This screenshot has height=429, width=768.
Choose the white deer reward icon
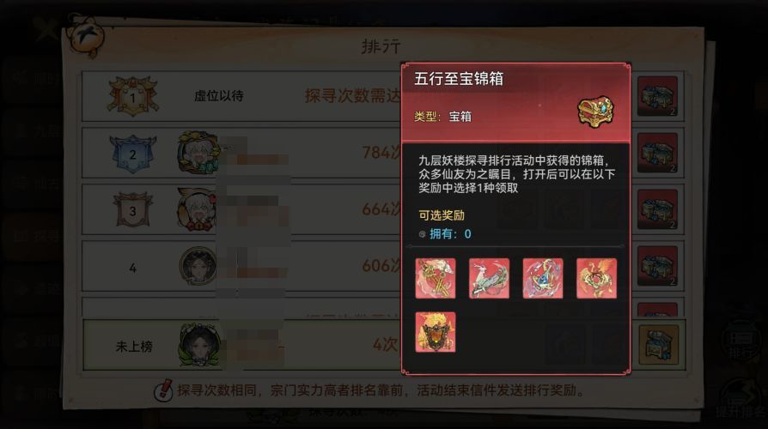tap(489, 278)
